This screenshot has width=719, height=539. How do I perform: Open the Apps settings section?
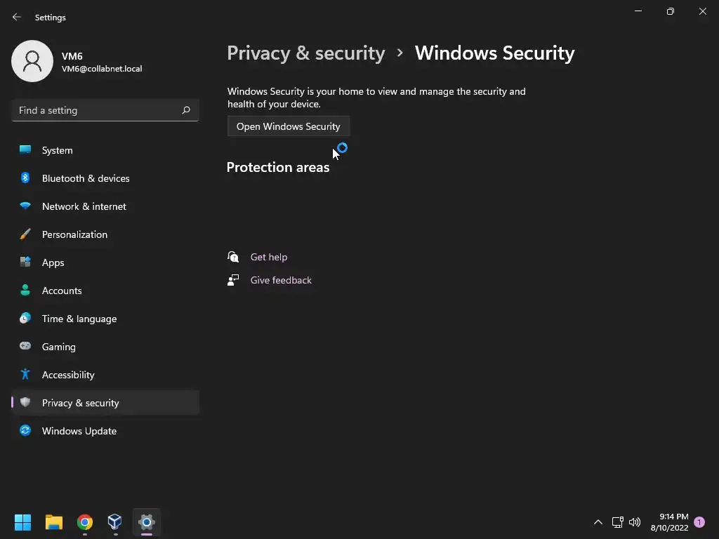tap(53, 262)
